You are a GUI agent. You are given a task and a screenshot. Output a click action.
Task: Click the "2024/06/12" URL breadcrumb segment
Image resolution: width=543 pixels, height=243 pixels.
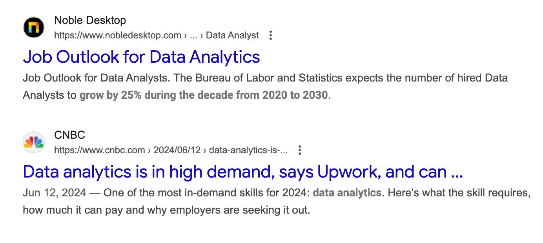click(177, 150)
